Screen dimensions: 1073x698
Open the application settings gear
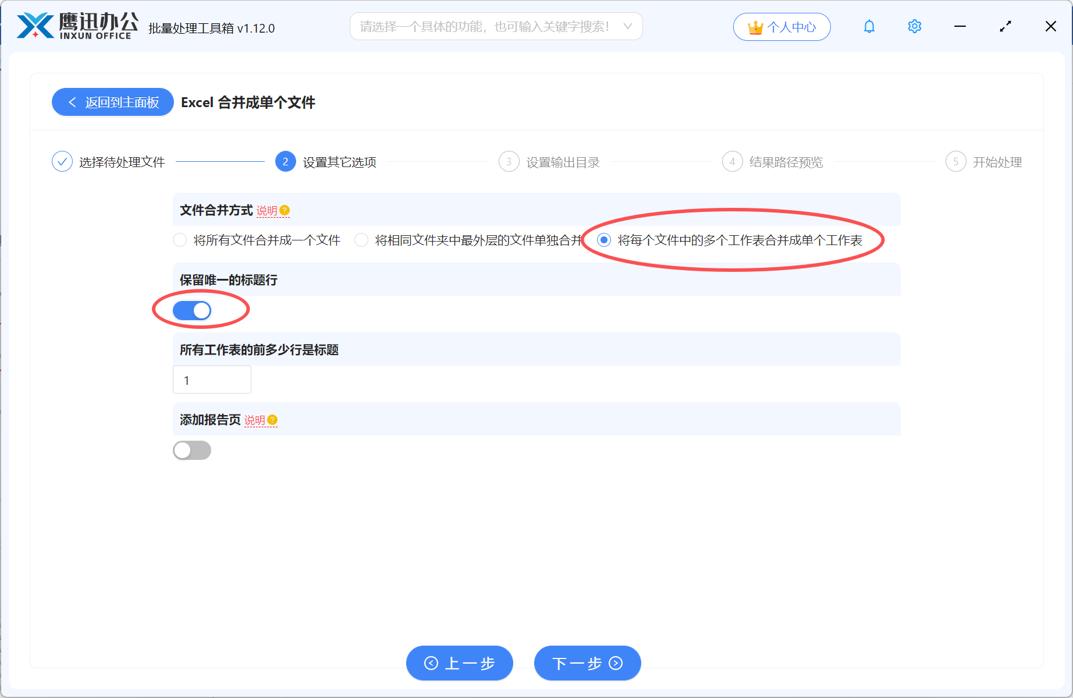pyautogui.click(x=914, y=26)
